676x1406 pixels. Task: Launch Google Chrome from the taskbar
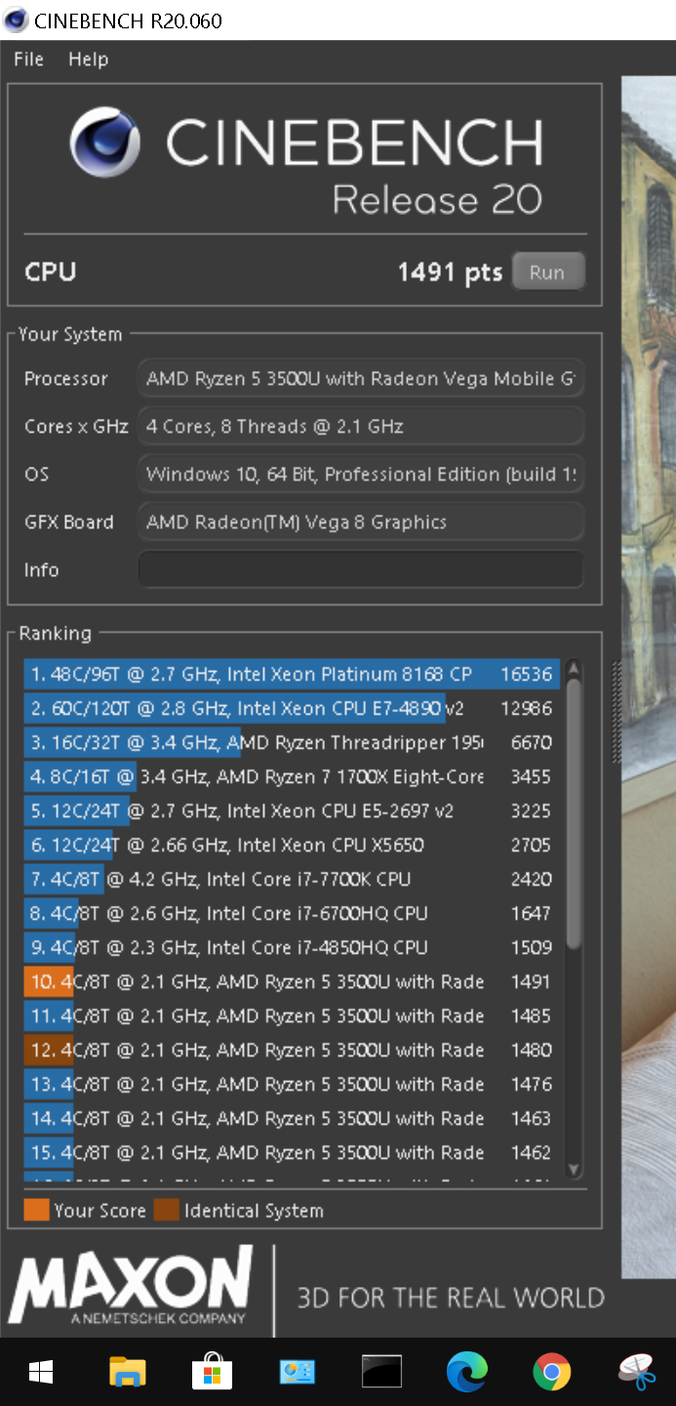[551, 1373]
